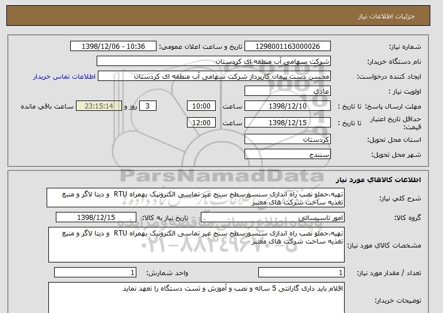Click the label تاریخ نیاز به کالا
This screenshot has width=443, height=313.
(165, 218)
